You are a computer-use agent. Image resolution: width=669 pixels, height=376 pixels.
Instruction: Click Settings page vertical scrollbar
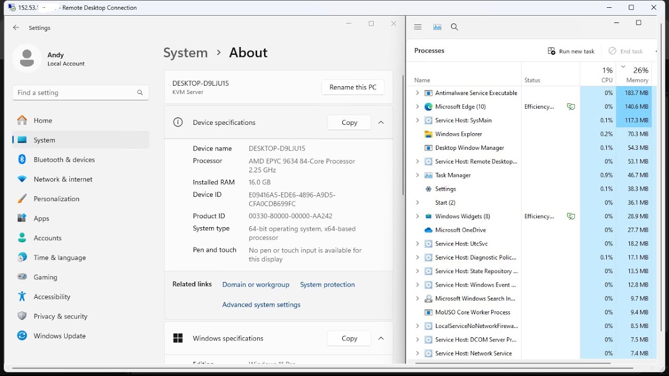point(402,136)
